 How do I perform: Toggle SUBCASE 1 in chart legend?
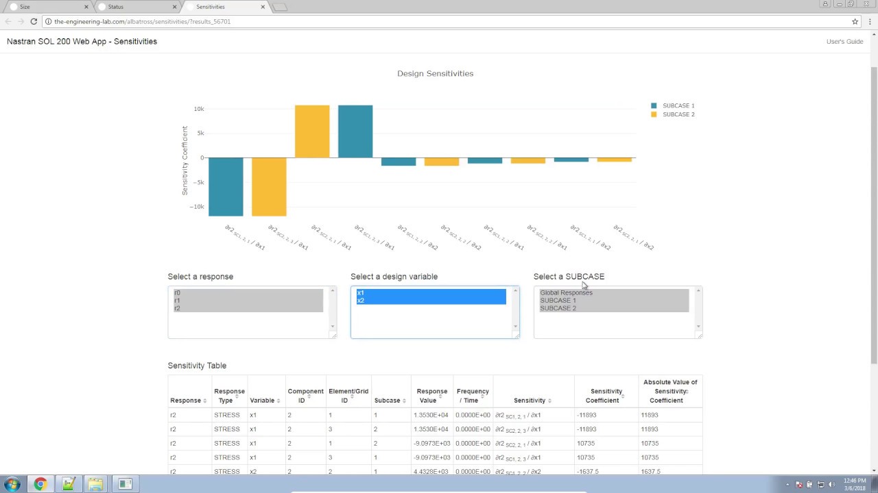point(673,105)
